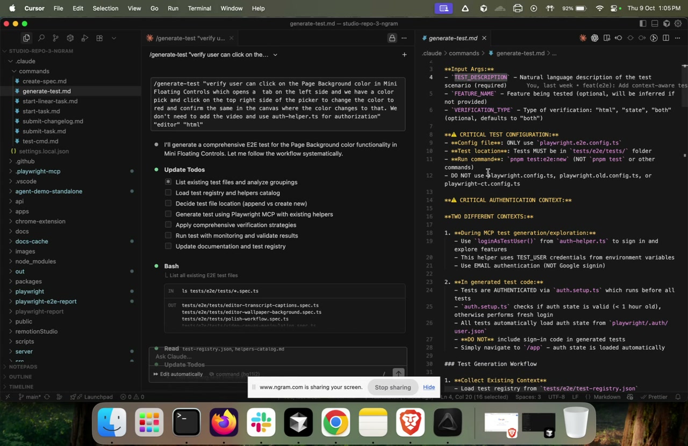The height and width of the screenshot is (446, 688).
Task: Open the Selection menu
Action: pyautogui.click(x=105, y=9)
